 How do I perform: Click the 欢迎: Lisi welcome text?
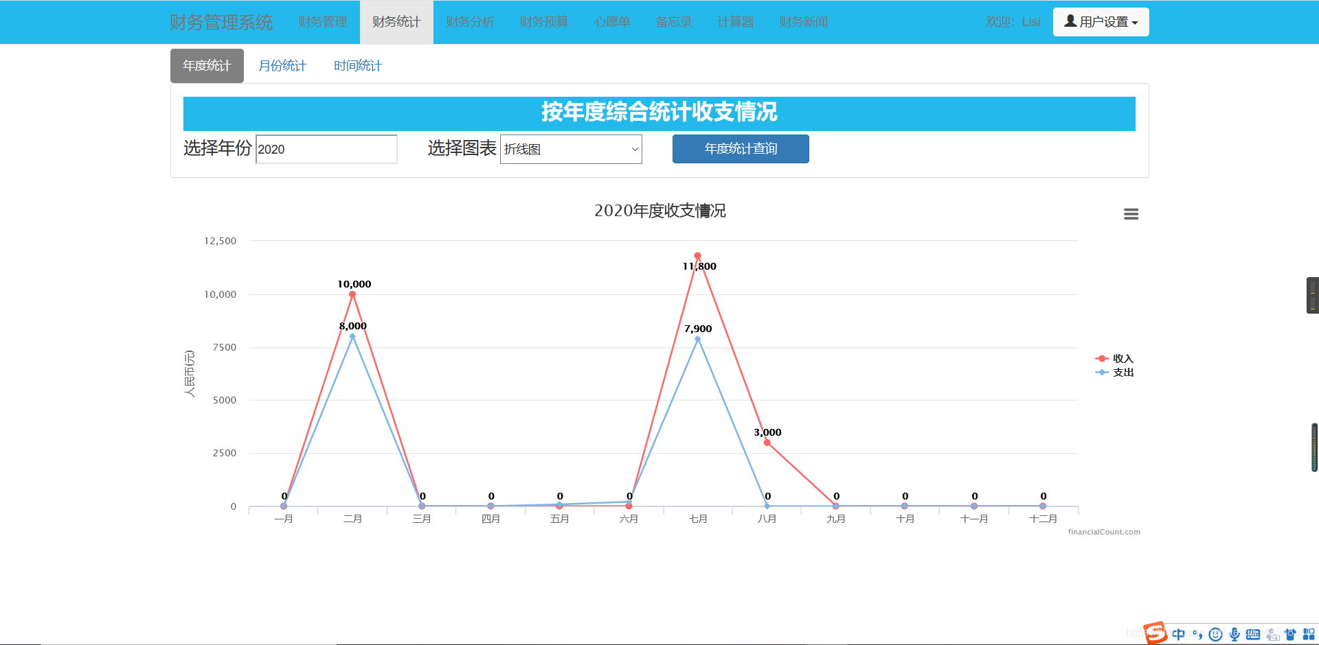tap(1013, 22)
